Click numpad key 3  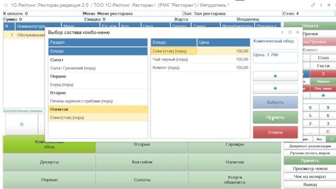(x=328, y=124)
